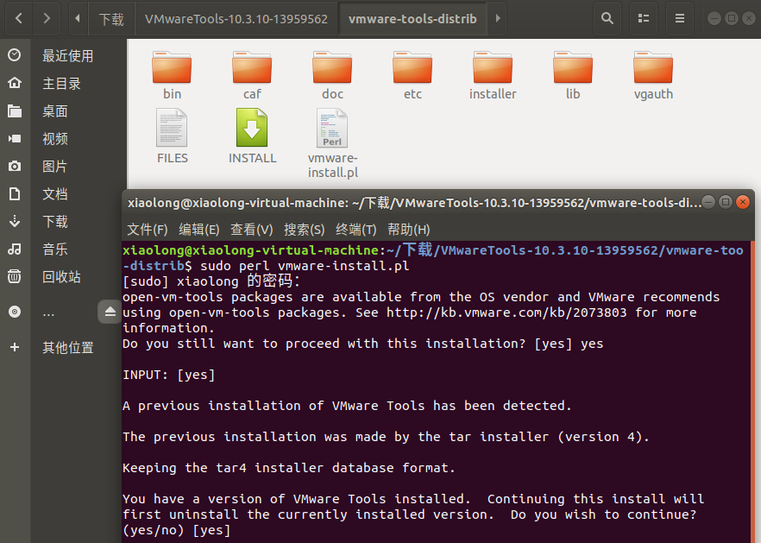Click the path bar right scroll arrow

(498, 18)
